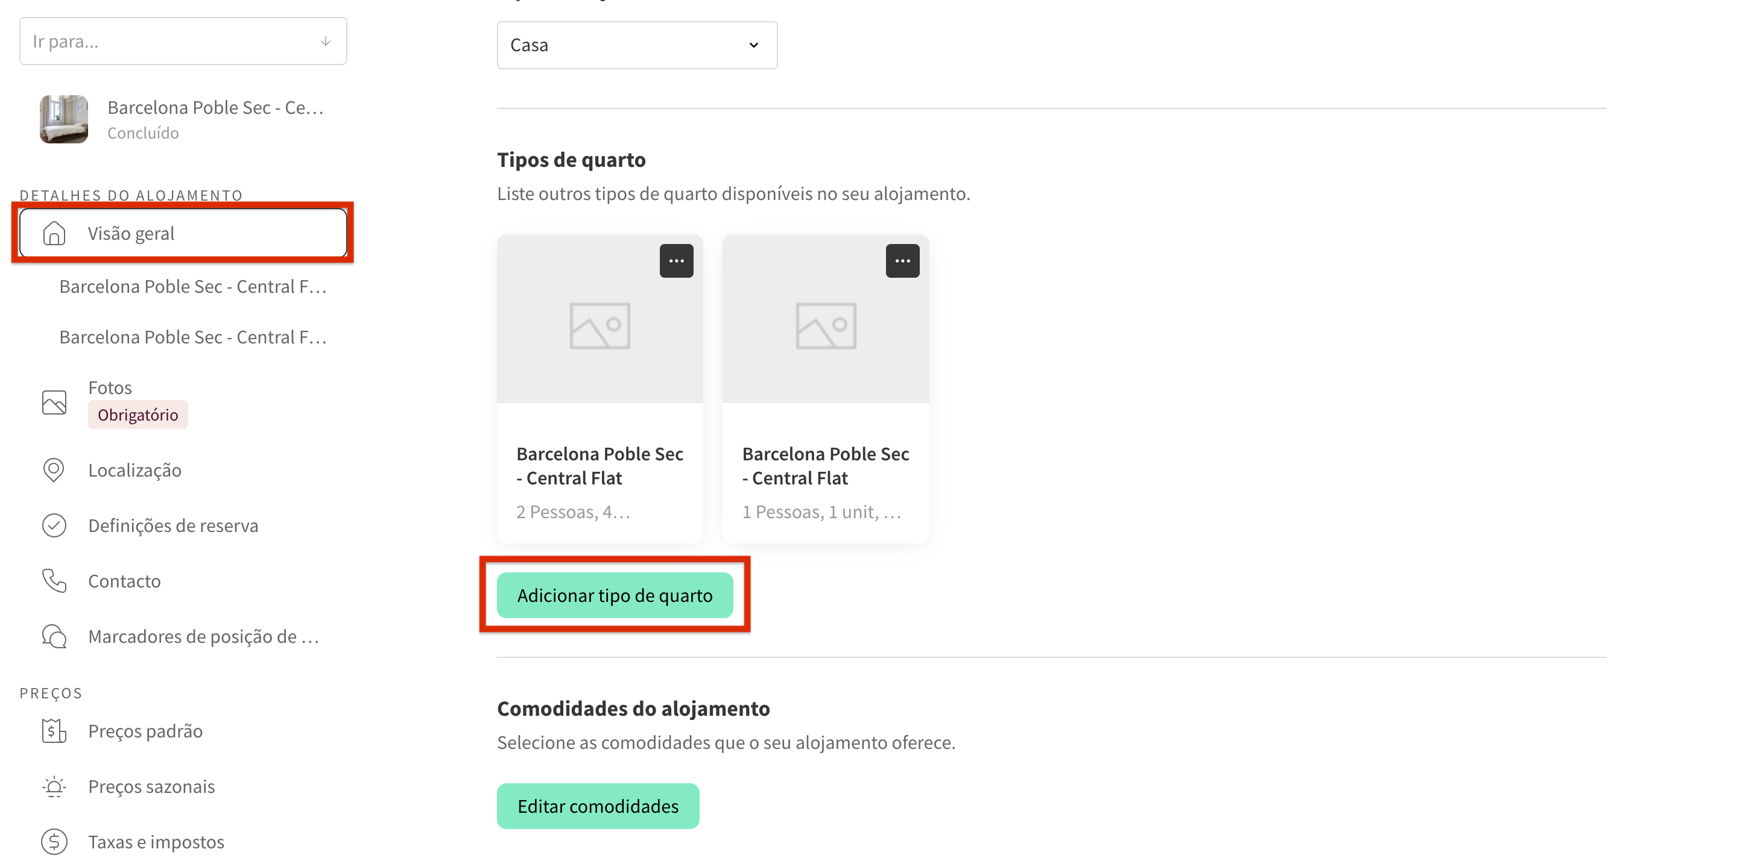Click Adicionar tipo de quarto button

click(x=615, y=595)
